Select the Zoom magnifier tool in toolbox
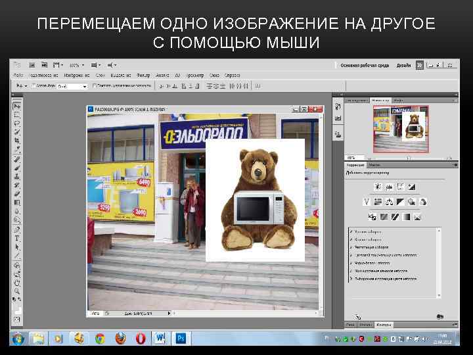Viewport: 473px width, 355px height. coord(17,291)
